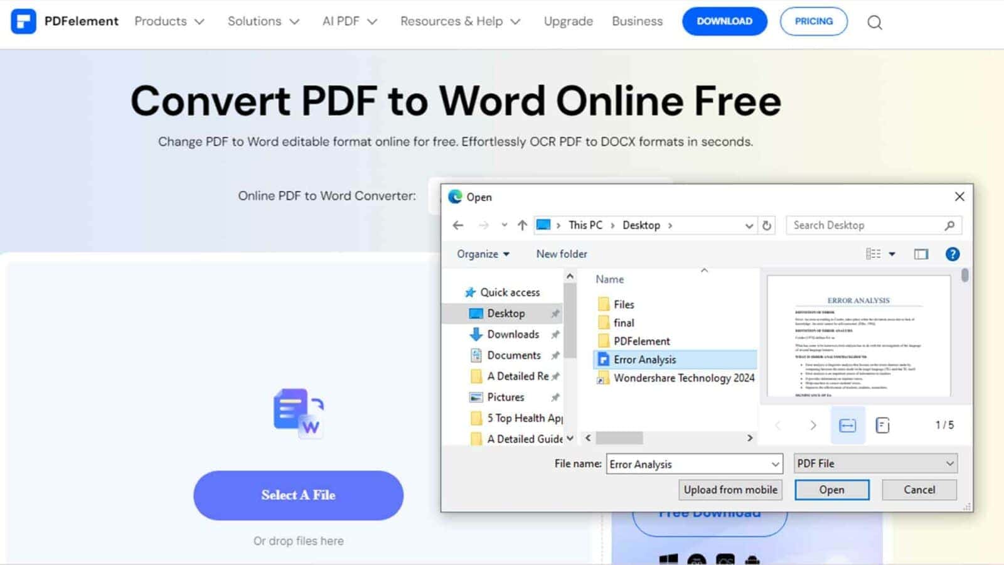Unpin Desktop via its pin icon
The image size is (1004, 565).
point(555,313)
